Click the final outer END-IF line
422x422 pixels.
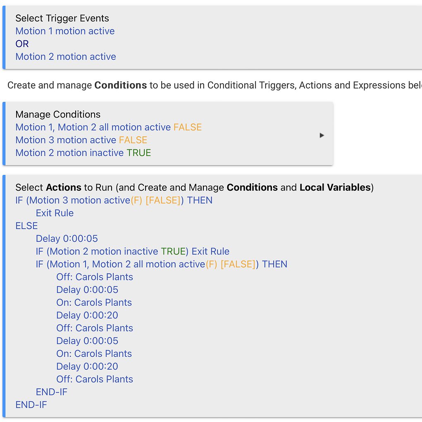pyautogui.click(x=31, y=405)
